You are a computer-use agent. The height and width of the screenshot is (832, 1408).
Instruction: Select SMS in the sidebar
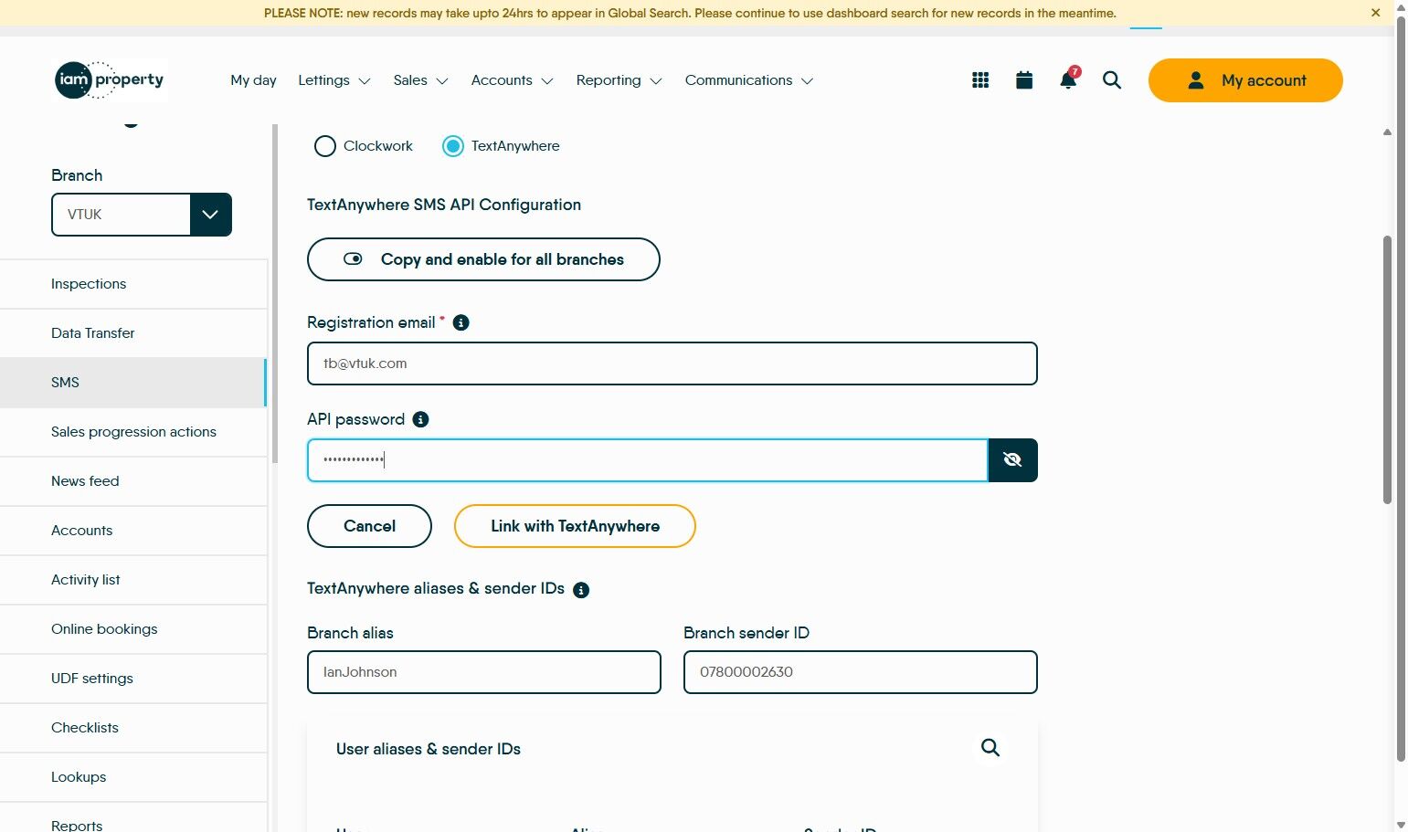(133, 383)
